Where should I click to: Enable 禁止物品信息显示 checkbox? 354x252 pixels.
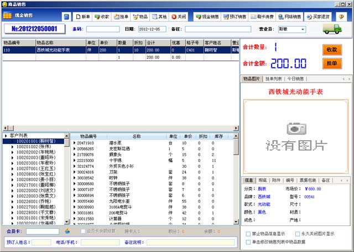(248, 234)
